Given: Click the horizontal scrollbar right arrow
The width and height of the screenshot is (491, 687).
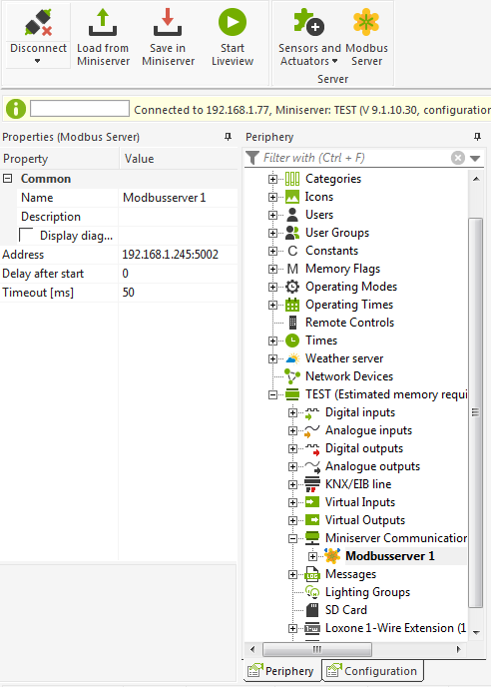Looking at the screenshot, I should click(x=459, y=649).
